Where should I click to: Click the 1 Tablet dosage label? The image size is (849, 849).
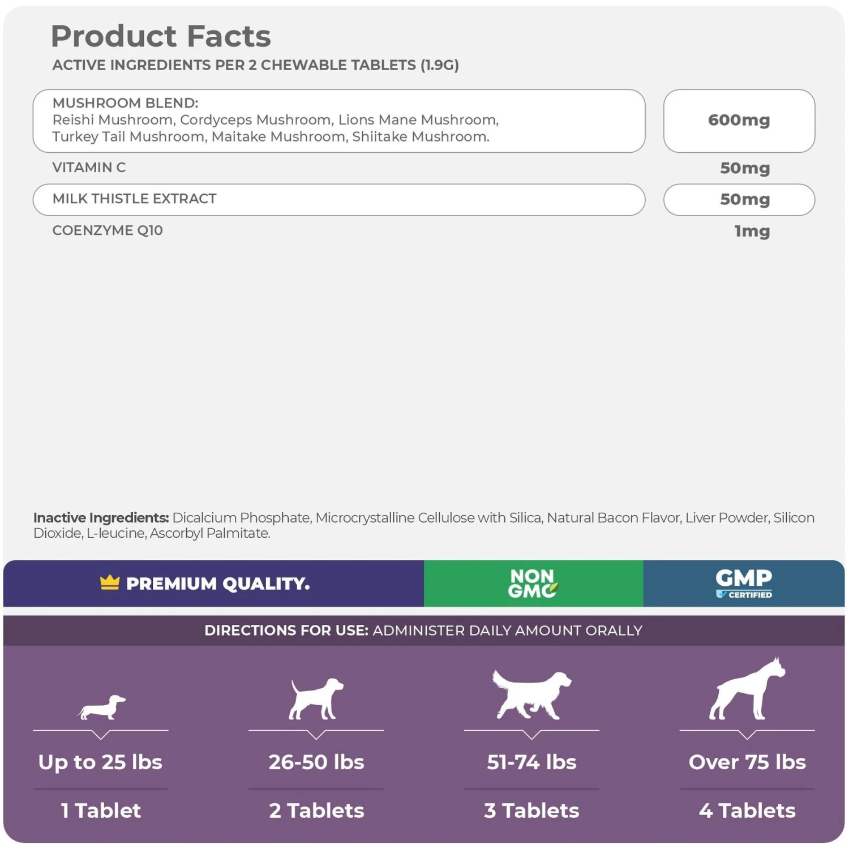(101, 811)
